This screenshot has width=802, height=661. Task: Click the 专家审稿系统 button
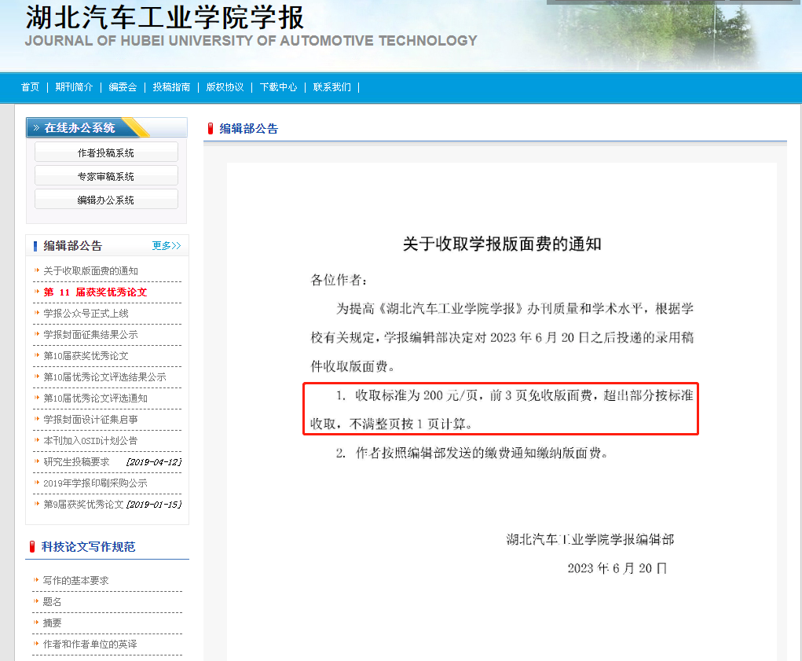[106, 176]
